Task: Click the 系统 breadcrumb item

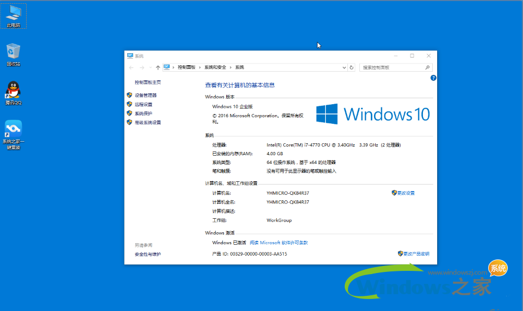Action: point(240,67)
